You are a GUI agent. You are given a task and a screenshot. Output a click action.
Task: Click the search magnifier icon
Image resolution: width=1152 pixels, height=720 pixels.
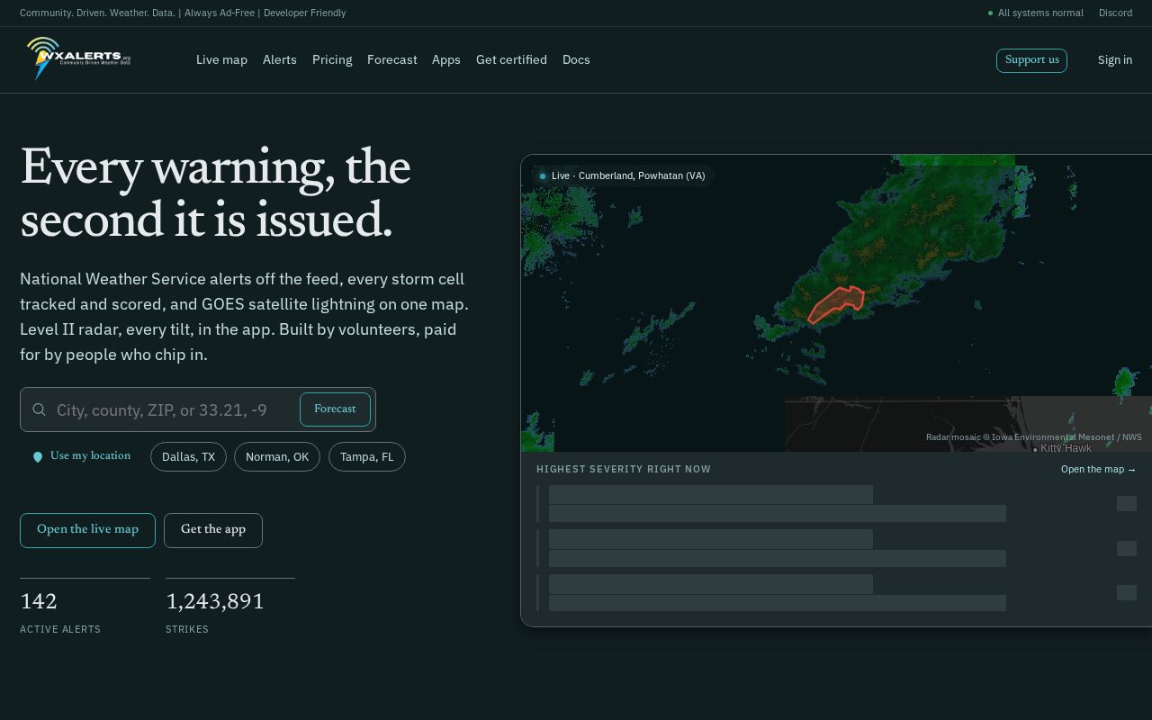pos(40,409)
